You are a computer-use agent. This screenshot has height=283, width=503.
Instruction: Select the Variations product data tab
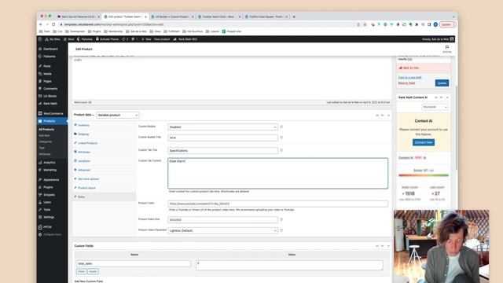click(84, 161)
